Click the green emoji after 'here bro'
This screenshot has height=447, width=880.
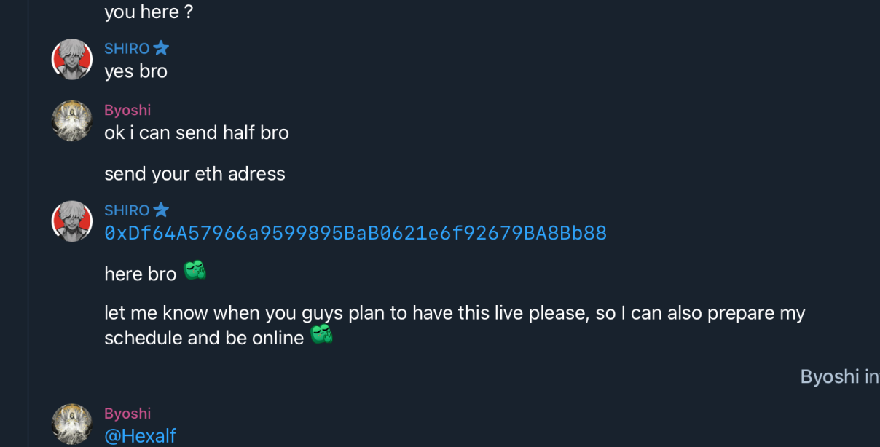click(x=195, y=271)
